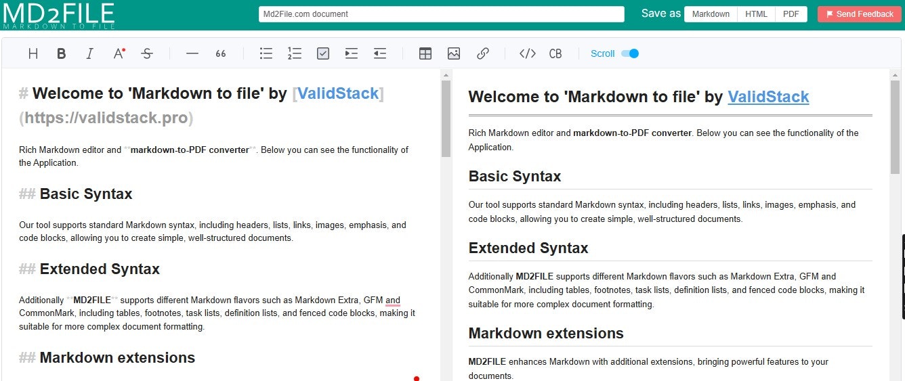Insert a task list checkbox
The width and height of the screenshot is (905, 381).
(x=323, y=53)
